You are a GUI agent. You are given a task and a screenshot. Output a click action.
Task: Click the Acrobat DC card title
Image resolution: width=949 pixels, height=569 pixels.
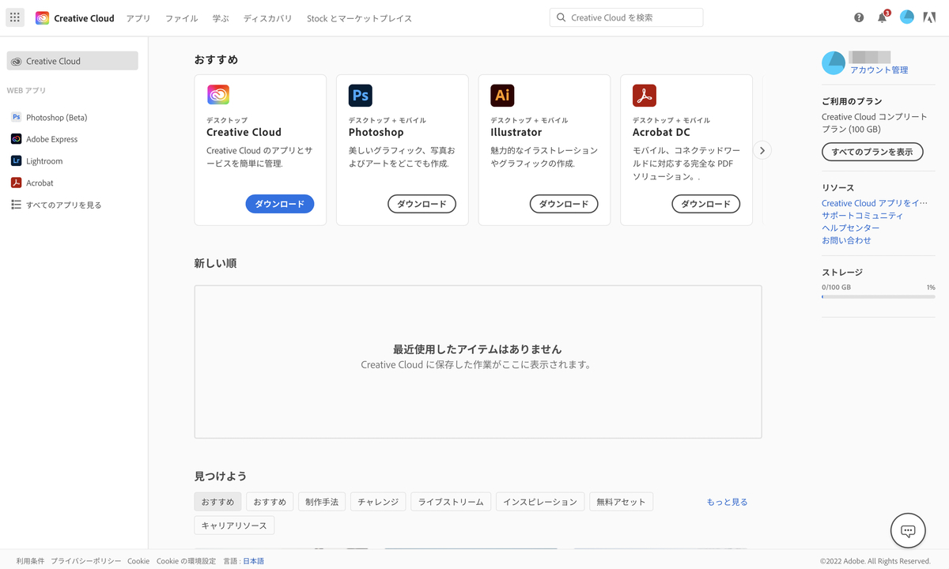tap(662, 132)
